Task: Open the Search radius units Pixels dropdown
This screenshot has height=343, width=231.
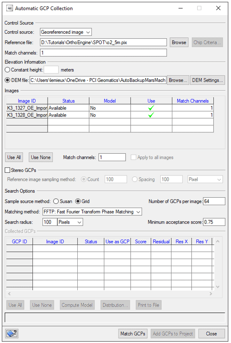Action: coord(70,222)
